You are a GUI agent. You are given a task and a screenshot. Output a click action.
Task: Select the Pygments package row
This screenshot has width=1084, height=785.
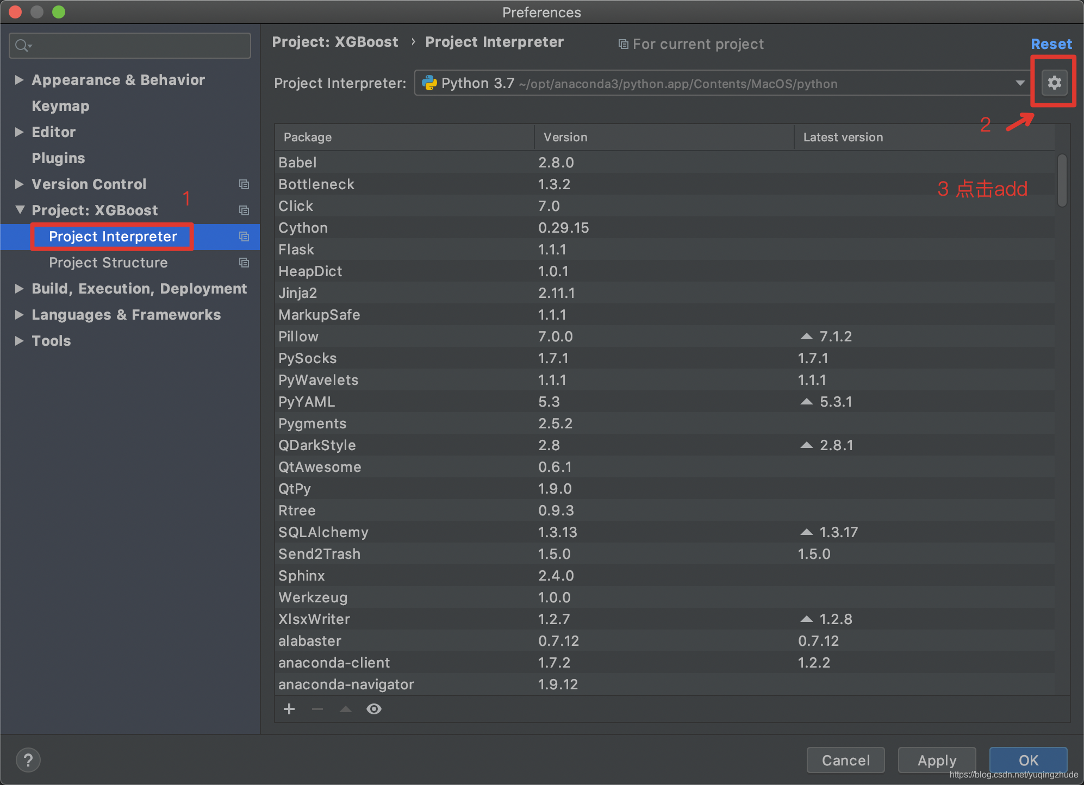664,423
